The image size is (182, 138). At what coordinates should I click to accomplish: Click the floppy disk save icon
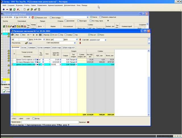11,9
